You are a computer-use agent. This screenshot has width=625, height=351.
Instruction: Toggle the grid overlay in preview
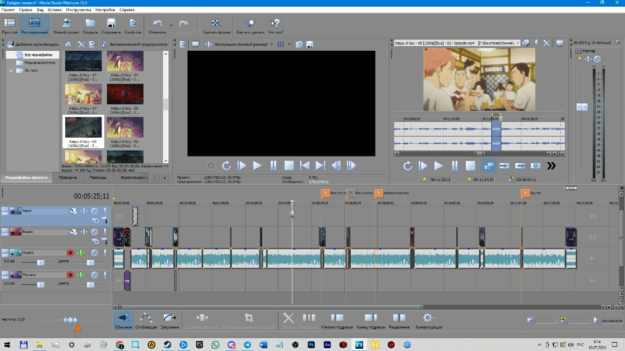point(281,44)
